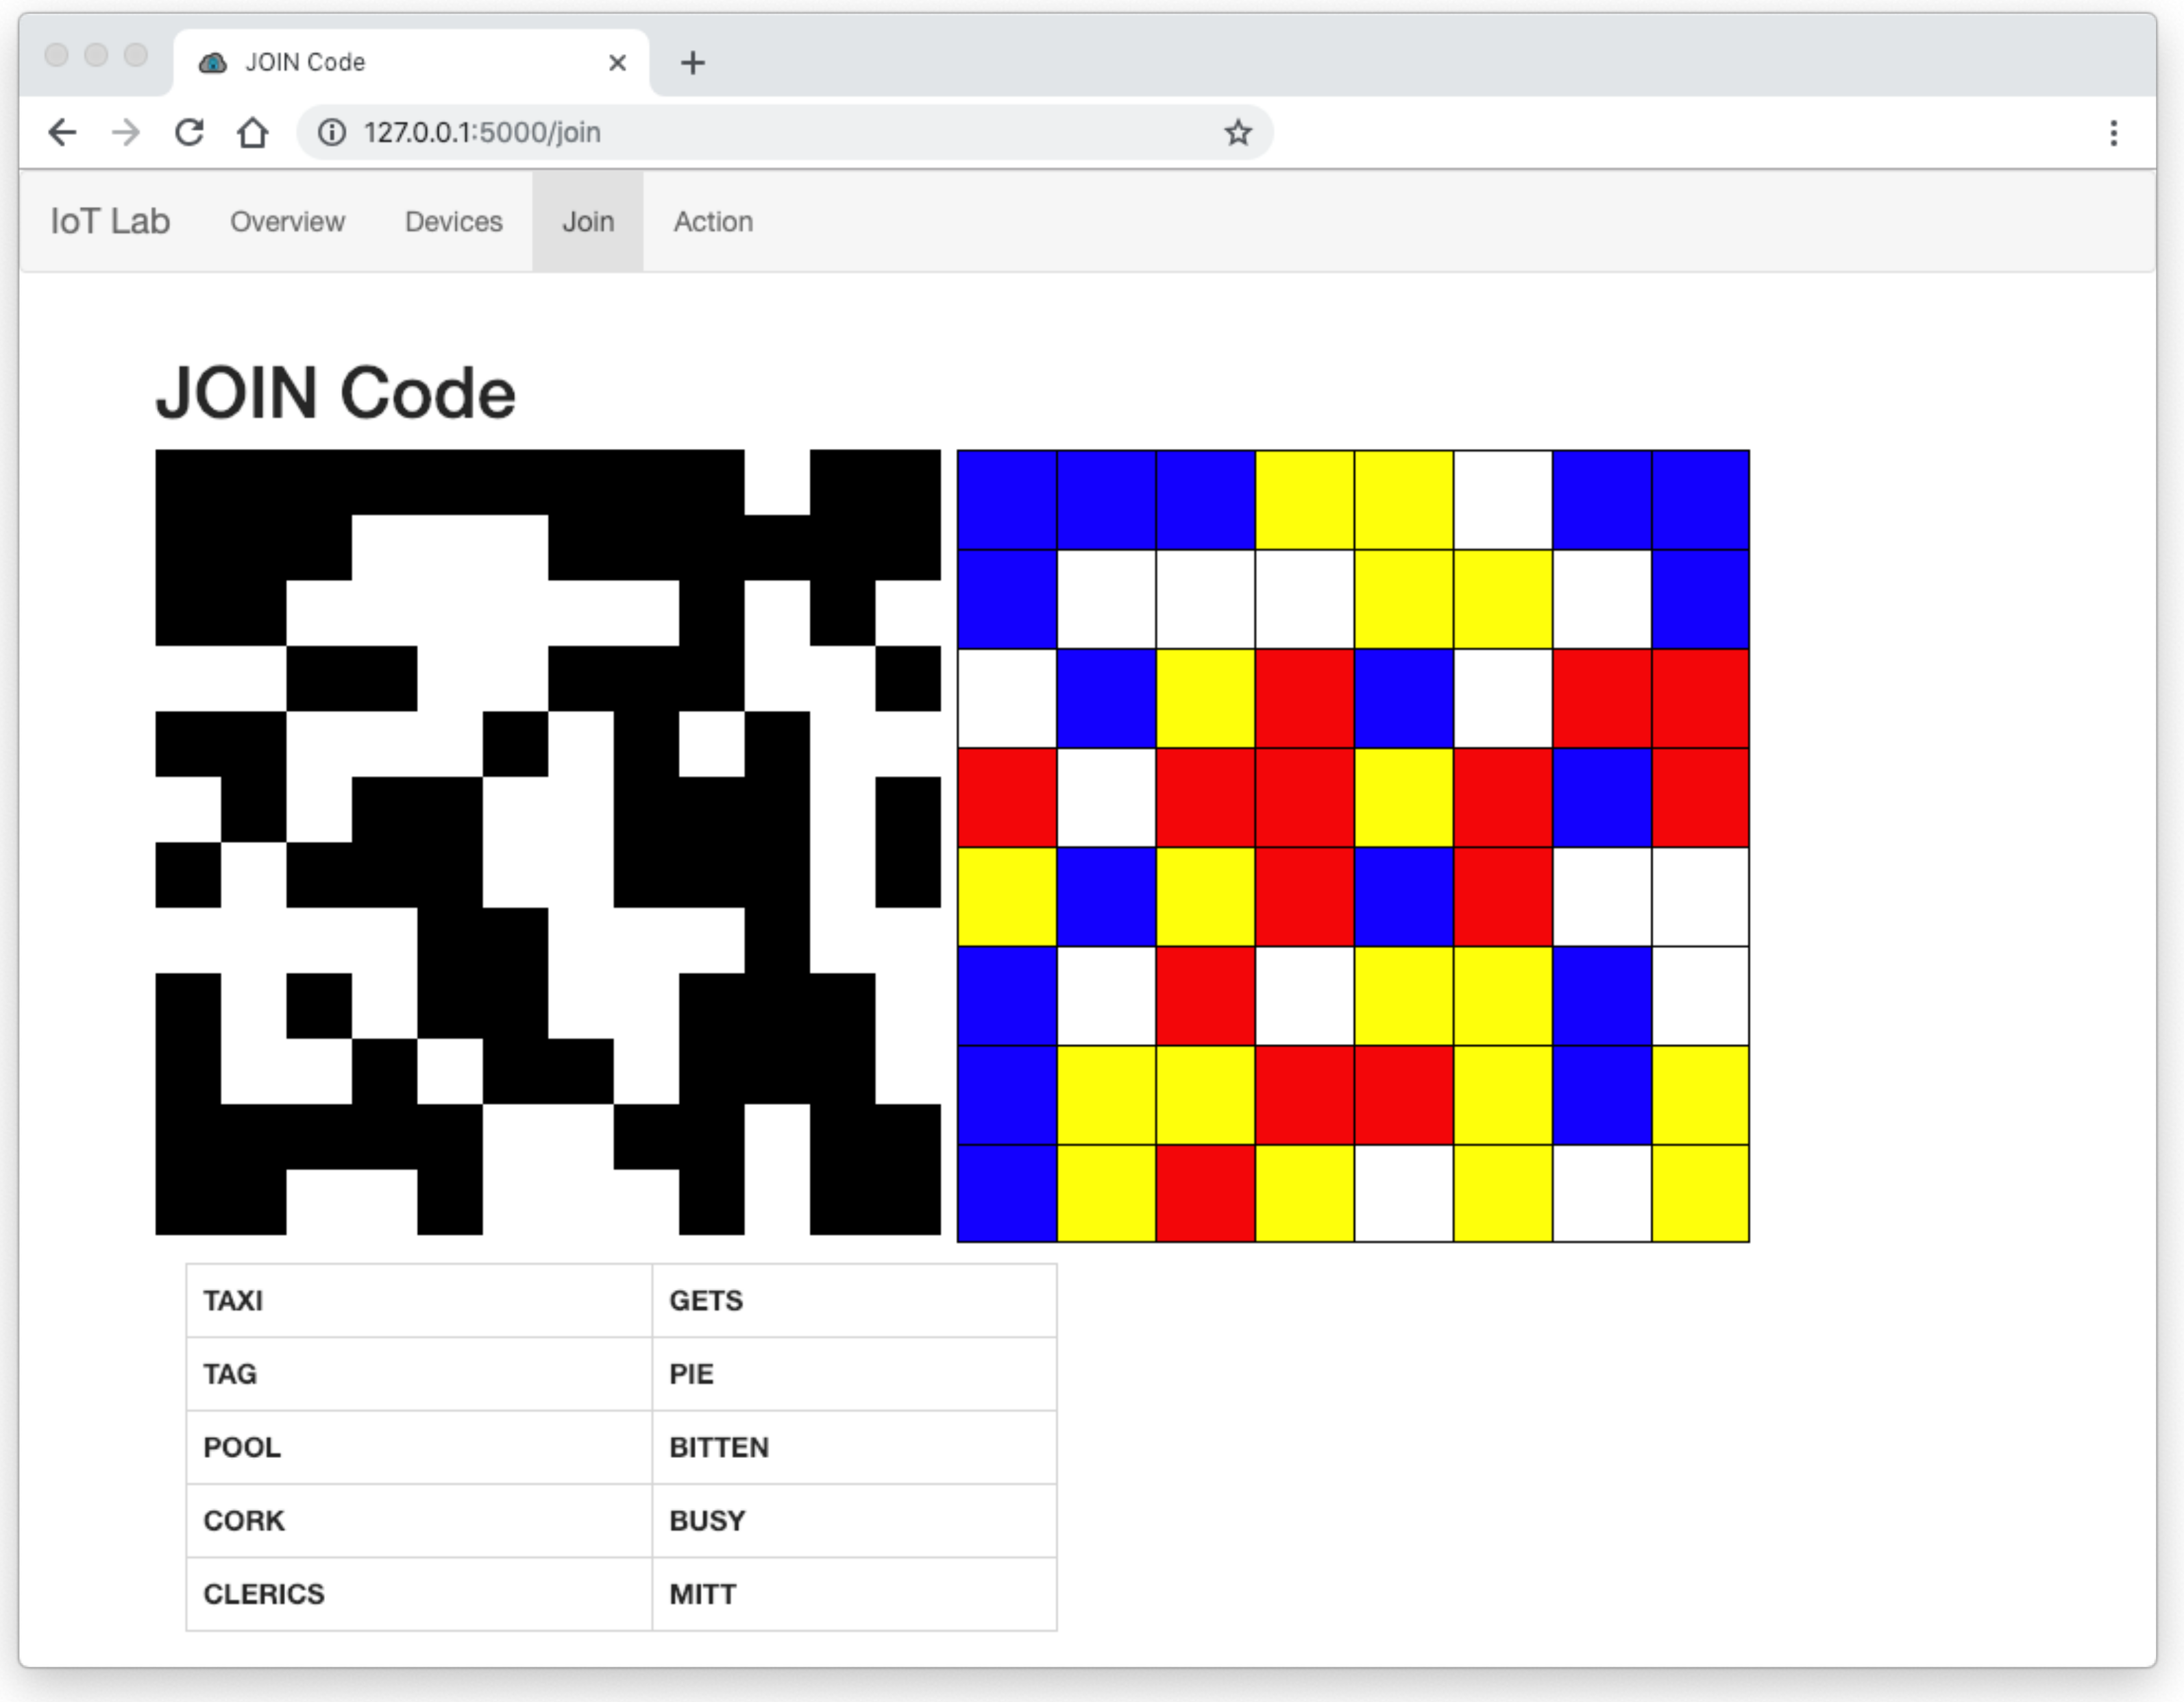This screenshot has height=1702, width=2184.
Task: Open the Overview navigation item
Action: click(x=287, y=221)
